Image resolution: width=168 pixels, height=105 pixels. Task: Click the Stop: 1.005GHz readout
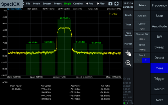[x=113, y=77]
